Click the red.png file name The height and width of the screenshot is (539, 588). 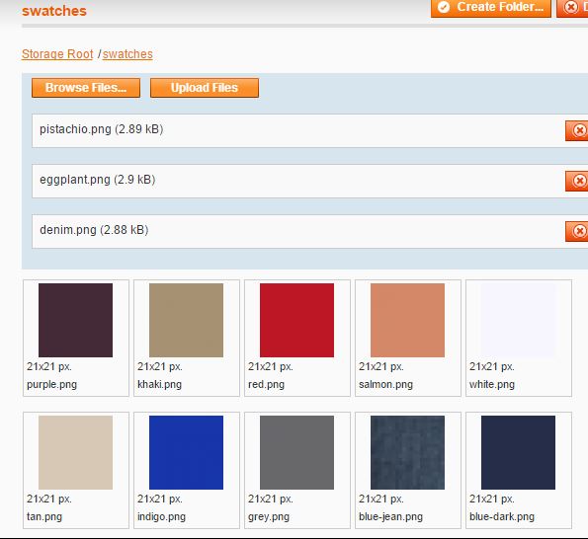coord(266,385)
